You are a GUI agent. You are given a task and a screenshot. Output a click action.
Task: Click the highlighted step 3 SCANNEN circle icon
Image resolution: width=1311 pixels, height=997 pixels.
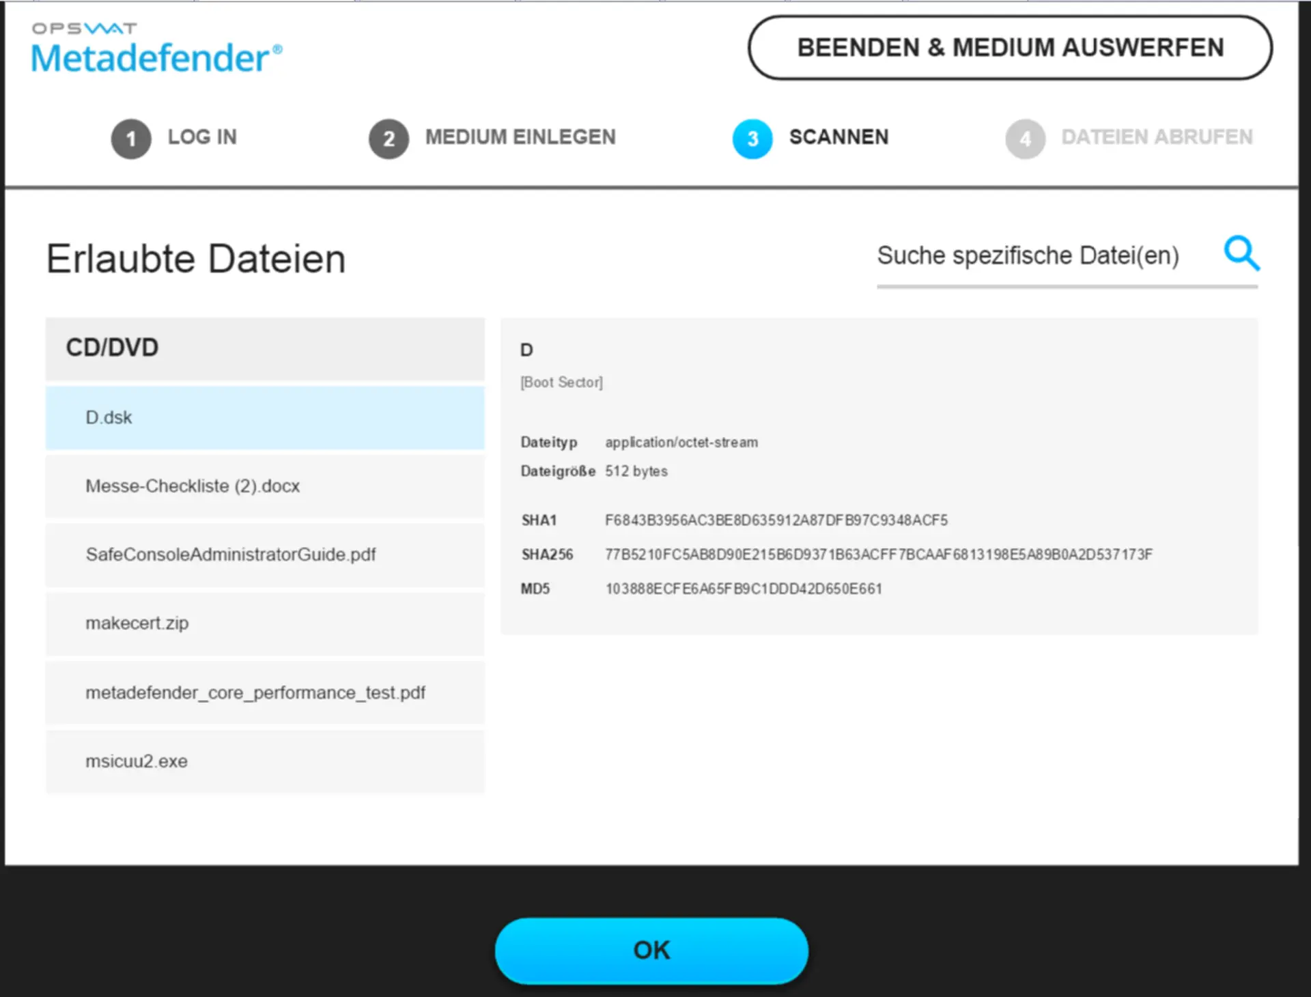[752, 138]
